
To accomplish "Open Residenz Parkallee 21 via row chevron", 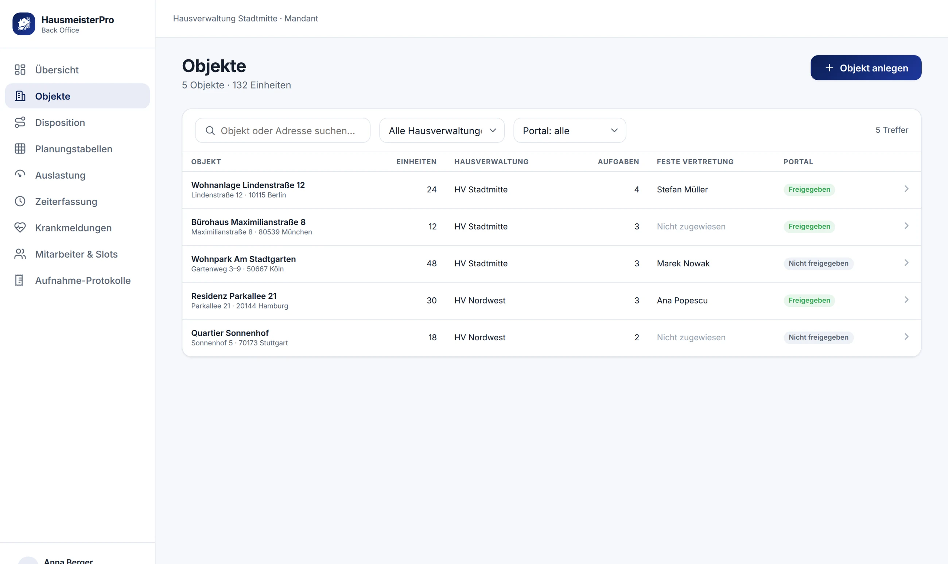I will [x=906, y=299].
